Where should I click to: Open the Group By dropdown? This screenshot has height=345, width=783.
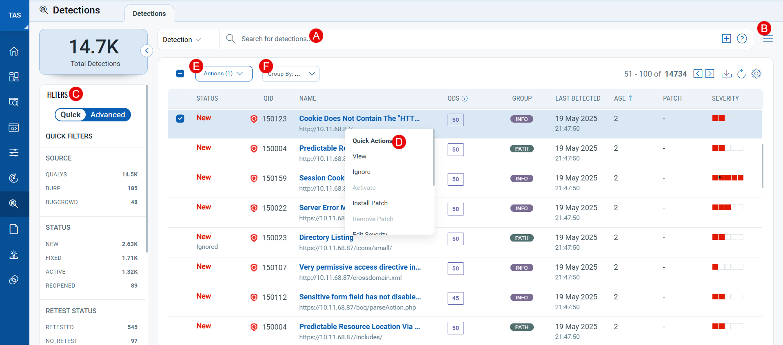tap(291, 74)
